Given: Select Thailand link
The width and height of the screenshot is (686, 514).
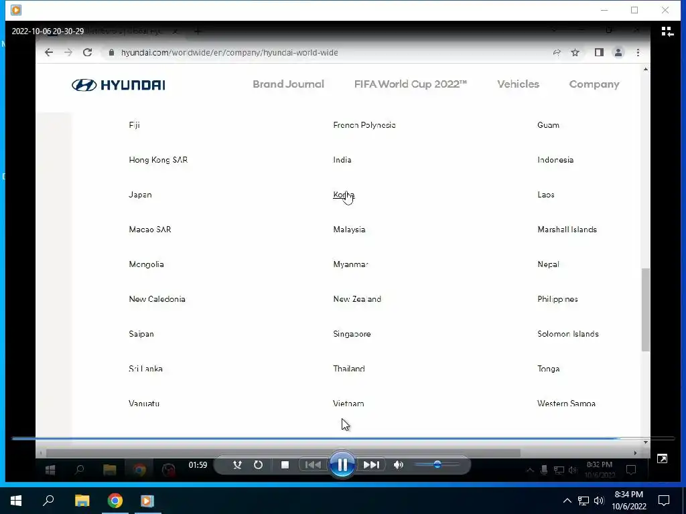Looking at the screenshot, I should (348, 369).
